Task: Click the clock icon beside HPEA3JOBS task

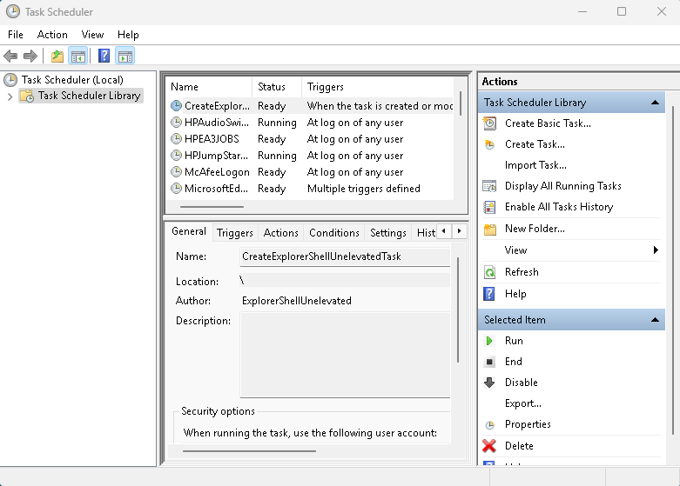Action: point(176,139)
